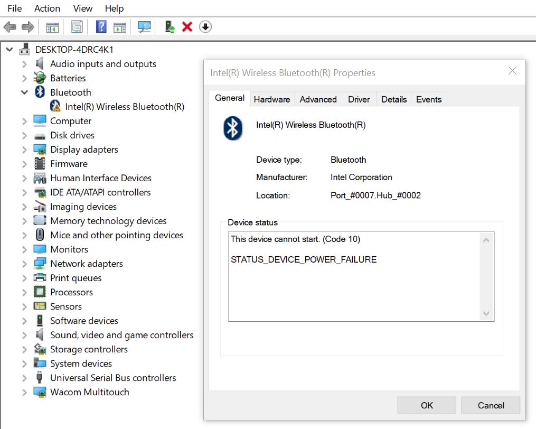This screenshot has height=429, width=536.
Task: Click the warning icon beside Intel(R) Wireless Bluetooth(R)
Action: [x=55, y=106]
